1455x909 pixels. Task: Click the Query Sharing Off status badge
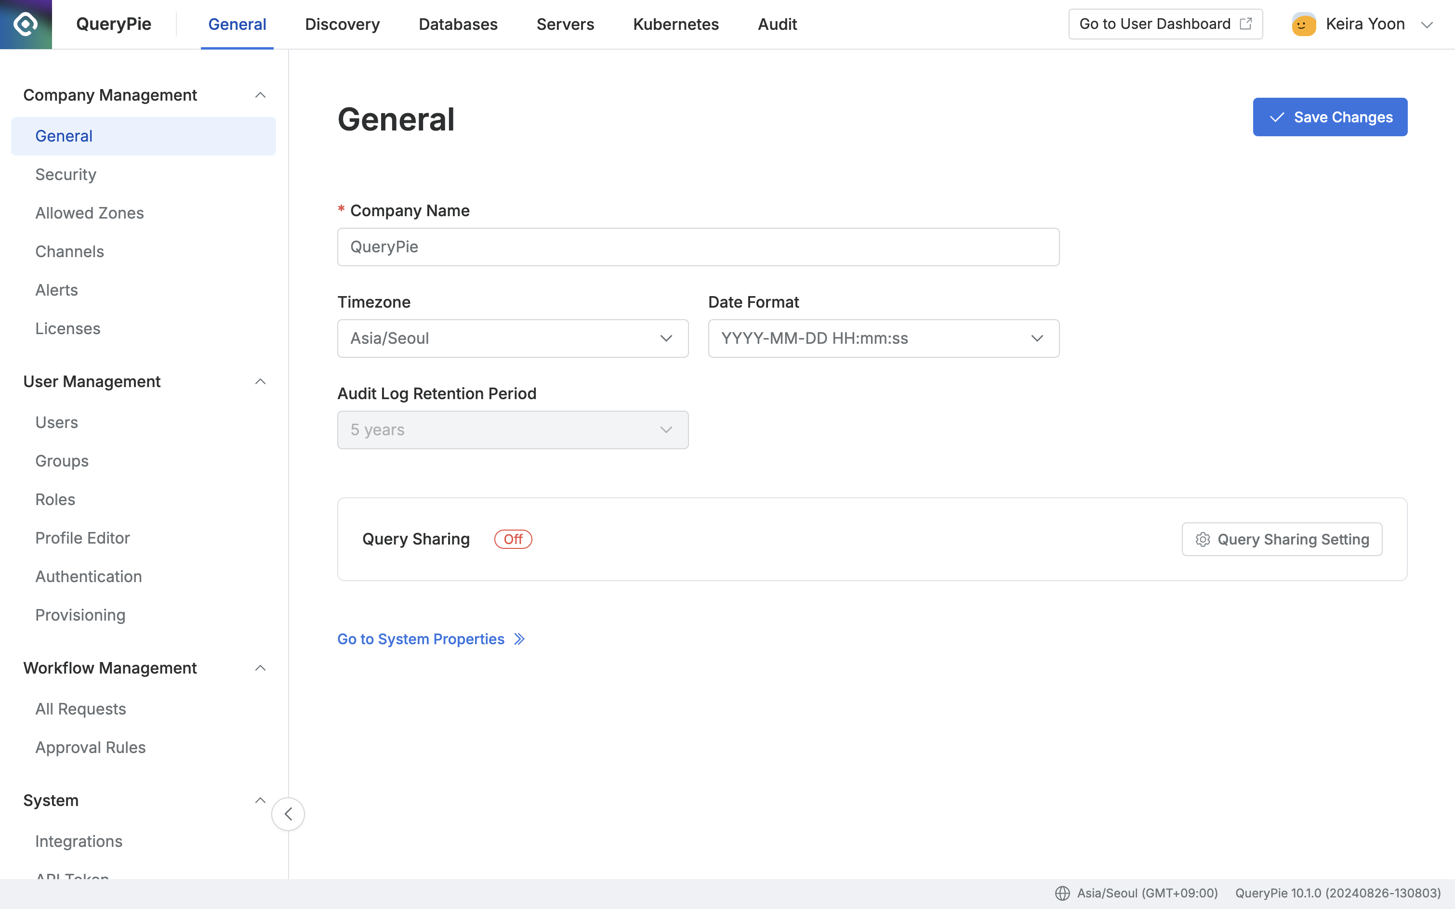click(x=513, y=539)
